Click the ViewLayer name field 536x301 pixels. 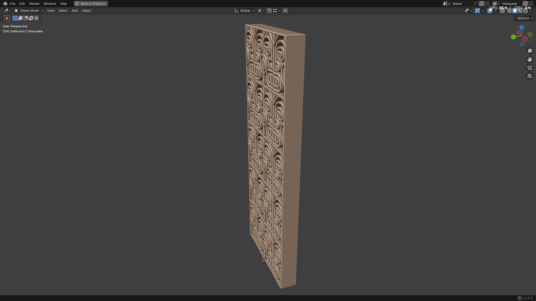(511, 4)
